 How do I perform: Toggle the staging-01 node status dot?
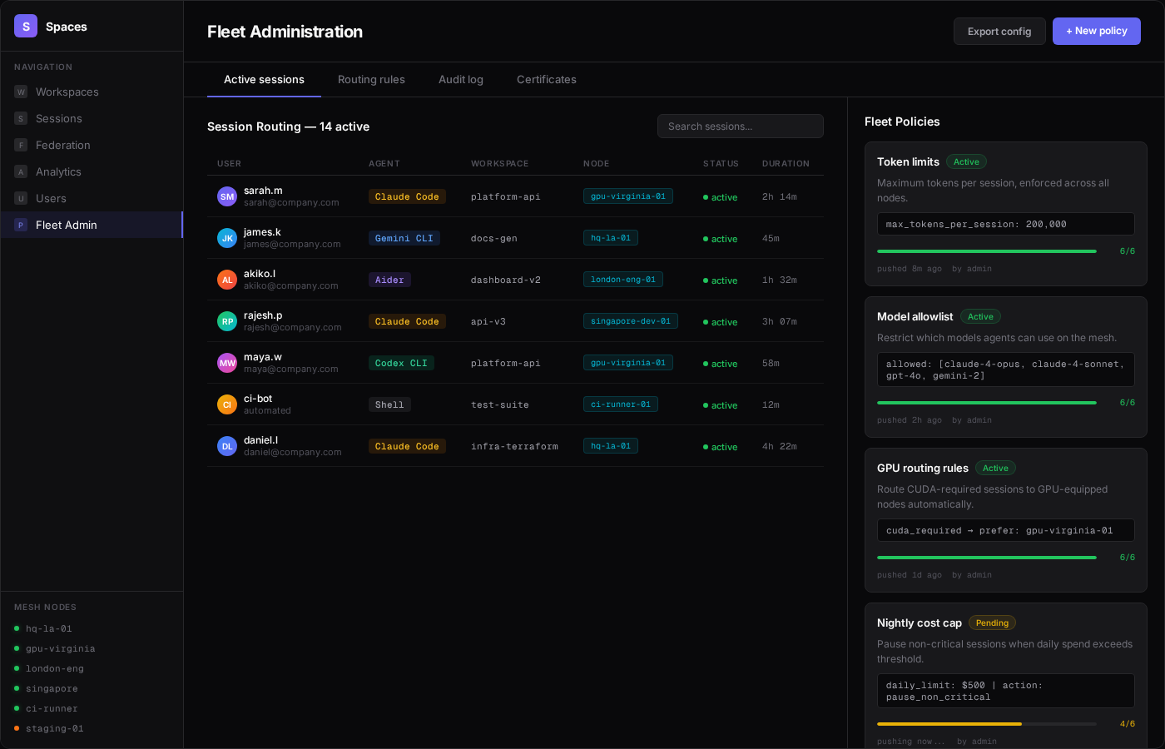(16, 728)
